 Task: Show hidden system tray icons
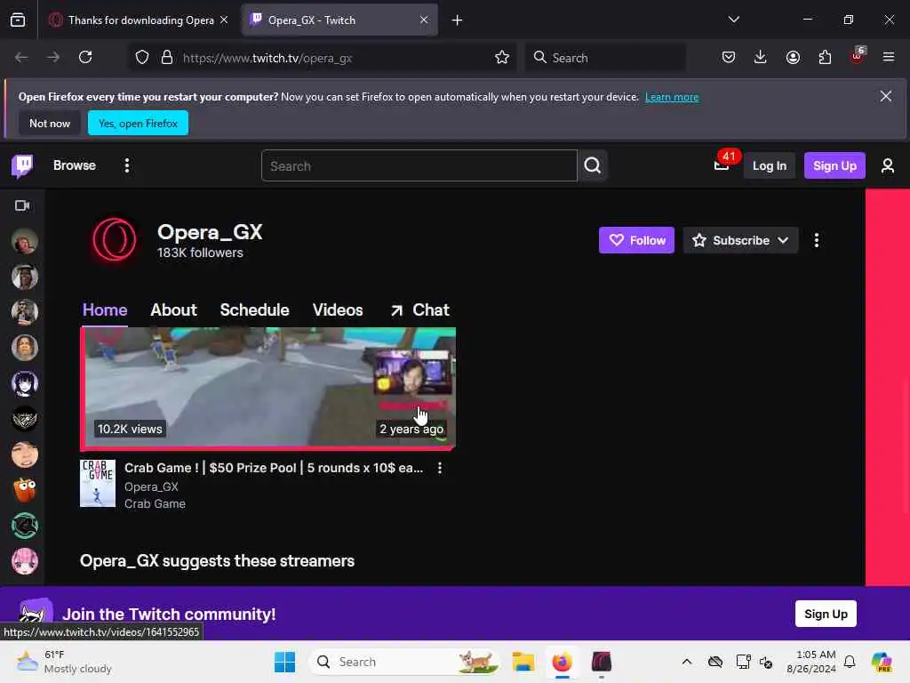(x=687, y=662)
